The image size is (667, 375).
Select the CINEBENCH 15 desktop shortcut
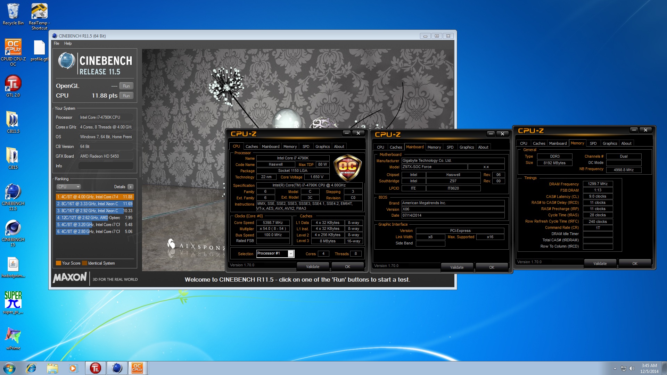tap(13, 233)
